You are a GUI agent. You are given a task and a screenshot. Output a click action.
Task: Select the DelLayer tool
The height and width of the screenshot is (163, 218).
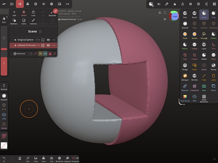click(x=185, y=77)
